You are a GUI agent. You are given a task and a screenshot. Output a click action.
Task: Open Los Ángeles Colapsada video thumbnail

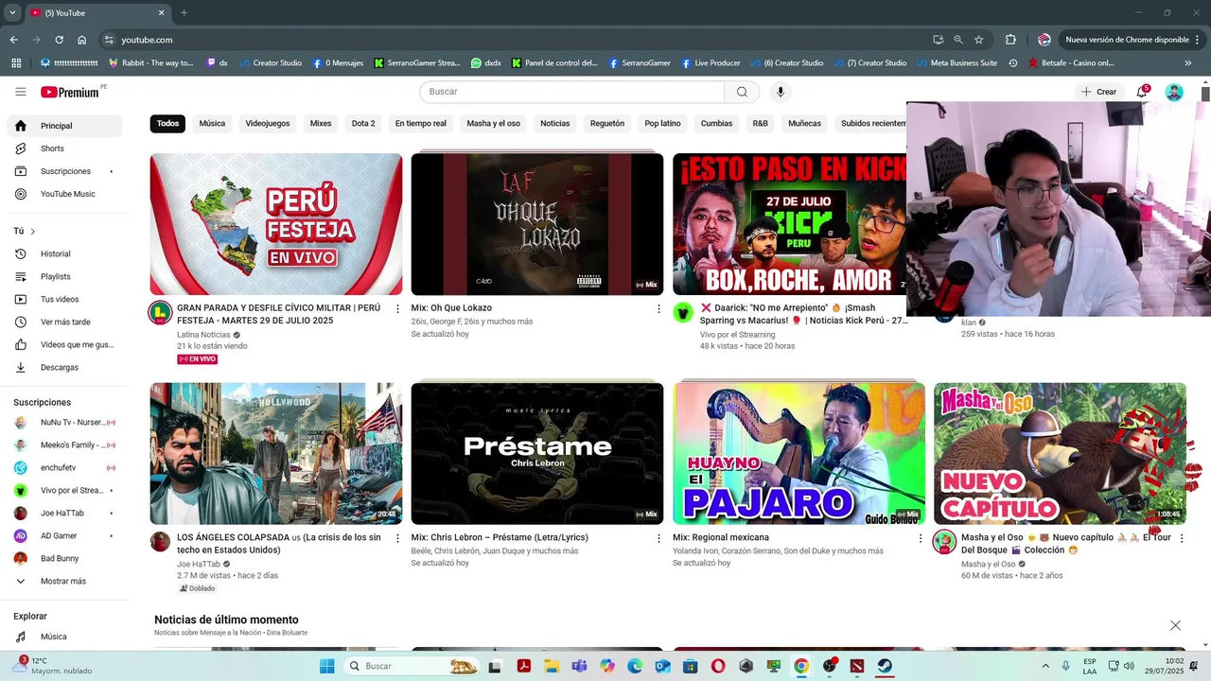276,454
